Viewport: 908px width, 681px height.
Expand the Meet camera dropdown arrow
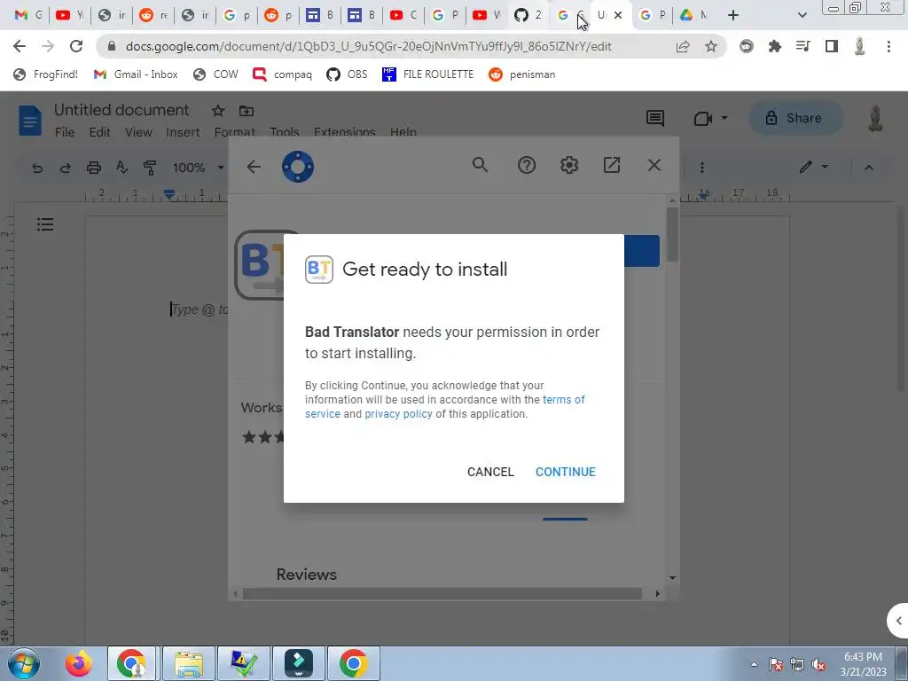tap(724, 118)
